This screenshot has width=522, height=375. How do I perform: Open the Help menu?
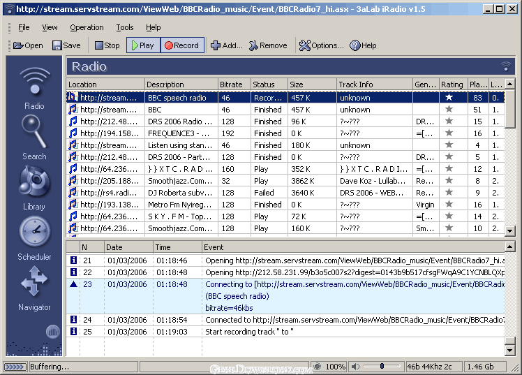153,27
